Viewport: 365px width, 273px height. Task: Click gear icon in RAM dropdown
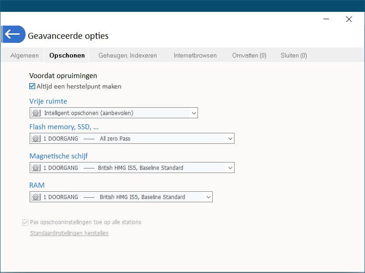click(36, 197)
